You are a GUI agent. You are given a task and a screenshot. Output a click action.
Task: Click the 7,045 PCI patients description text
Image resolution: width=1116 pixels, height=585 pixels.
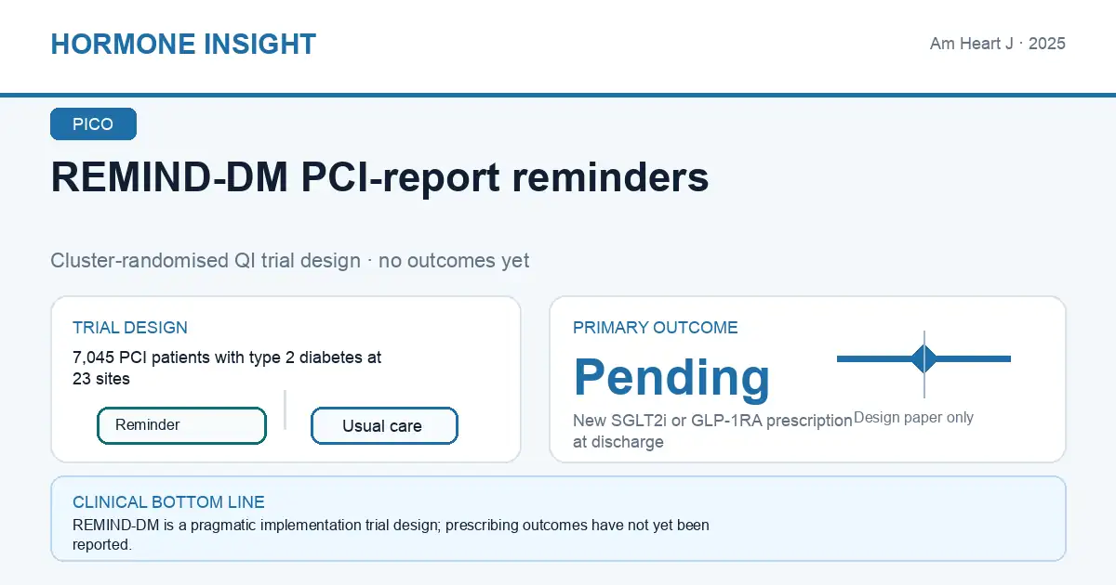(227, 368)
